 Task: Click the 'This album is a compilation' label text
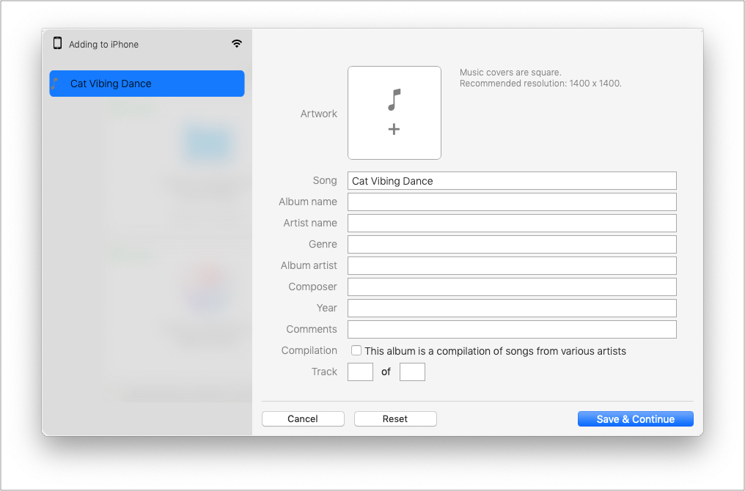pos(495,351)
